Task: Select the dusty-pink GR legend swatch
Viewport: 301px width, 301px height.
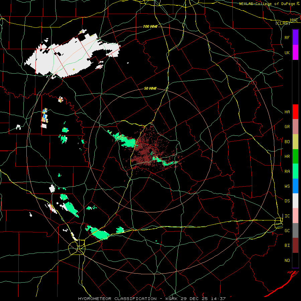Action: click(295, 127)
